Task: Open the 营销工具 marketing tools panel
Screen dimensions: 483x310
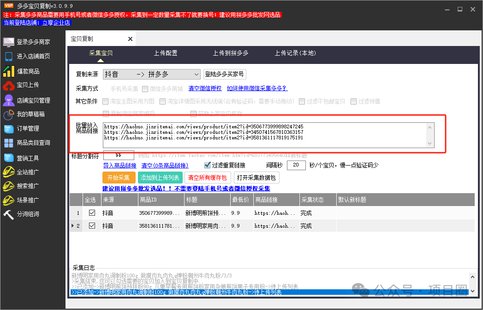Action: tap(32, 158)
